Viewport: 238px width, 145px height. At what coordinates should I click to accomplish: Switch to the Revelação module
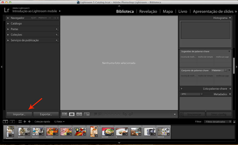pyautogui.click(x=148, y=11)
